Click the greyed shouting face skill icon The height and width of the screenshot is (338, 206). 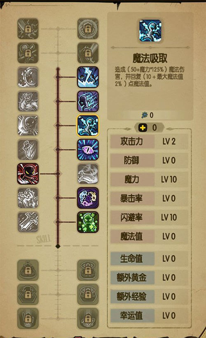click(28, 77)
